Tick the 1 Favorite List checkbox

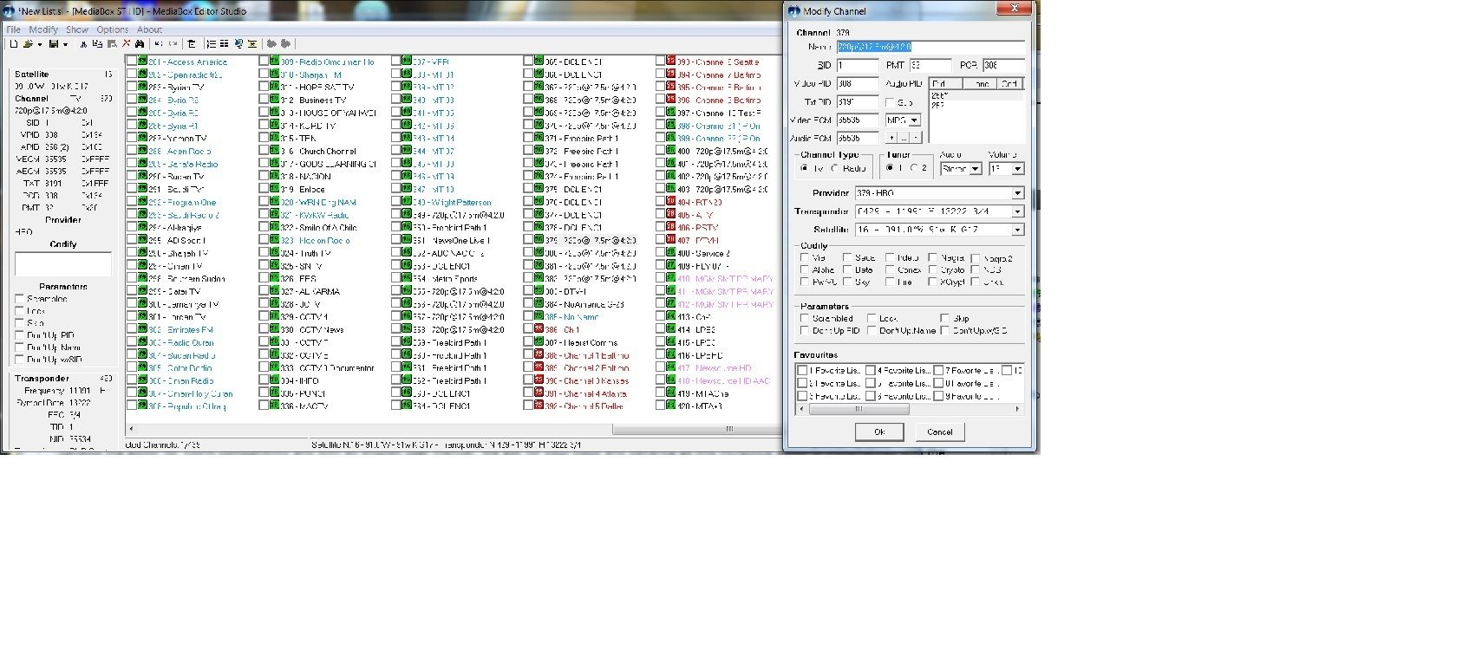click(x=803, y=370)
